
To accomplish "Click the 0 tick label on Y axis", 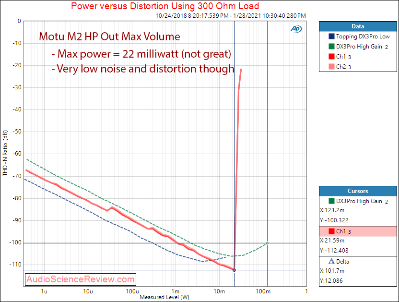I will pos(19,21).
